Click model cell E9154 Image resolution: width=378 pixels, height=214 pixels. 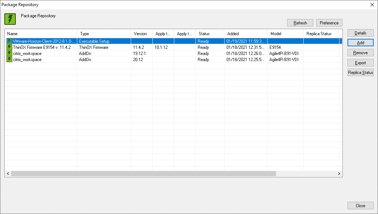coord(275,47)
